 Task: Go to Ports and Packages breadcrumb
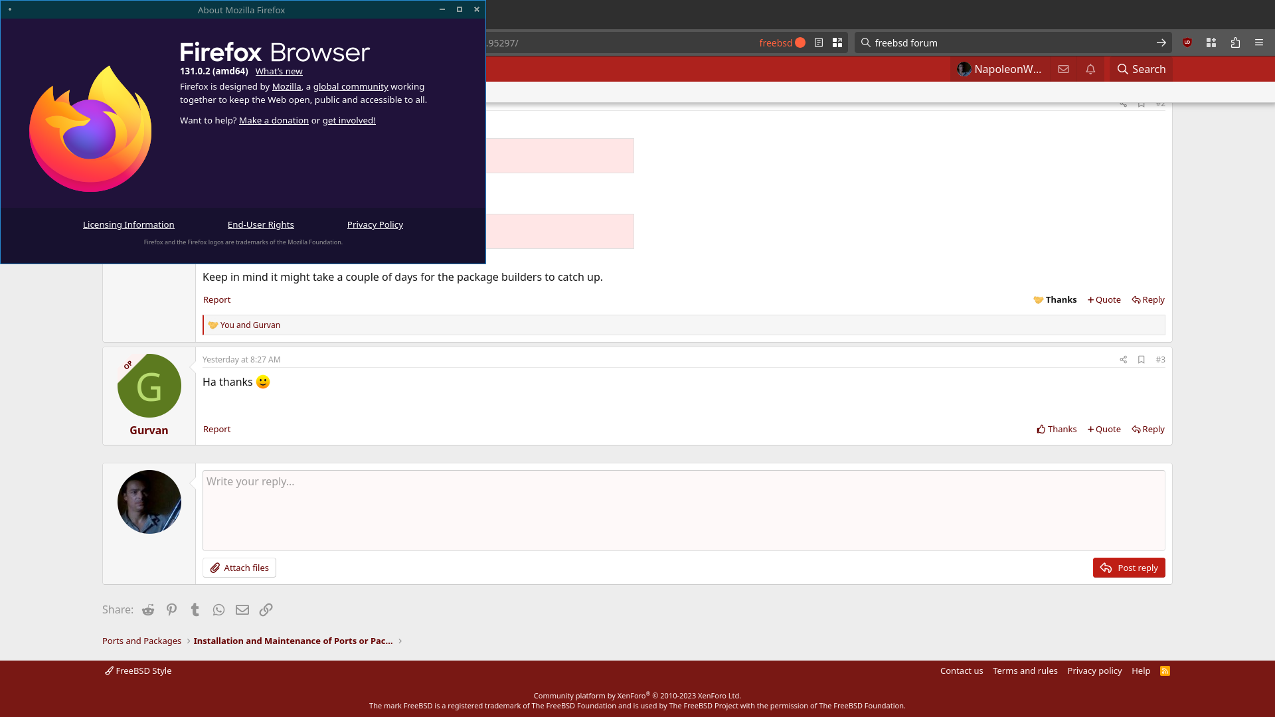141,641
